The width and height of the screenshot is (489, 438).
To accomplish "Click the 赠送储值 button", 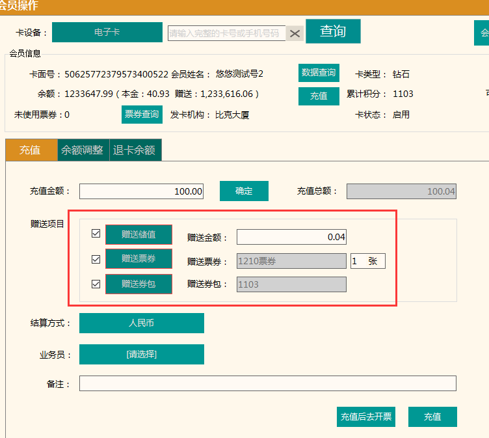I will [139, 234].
